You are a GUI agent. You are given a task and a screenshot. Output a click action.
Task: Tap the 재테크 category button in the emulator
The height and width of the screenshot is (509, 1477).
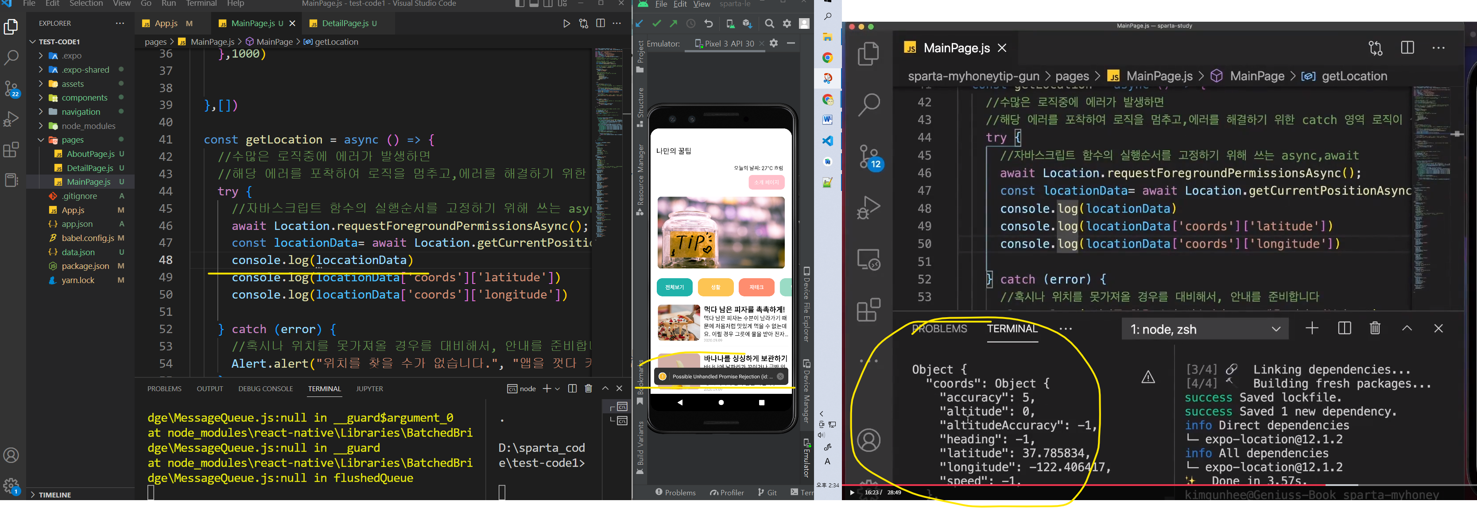pyautogui.click(x=756, y=287)
